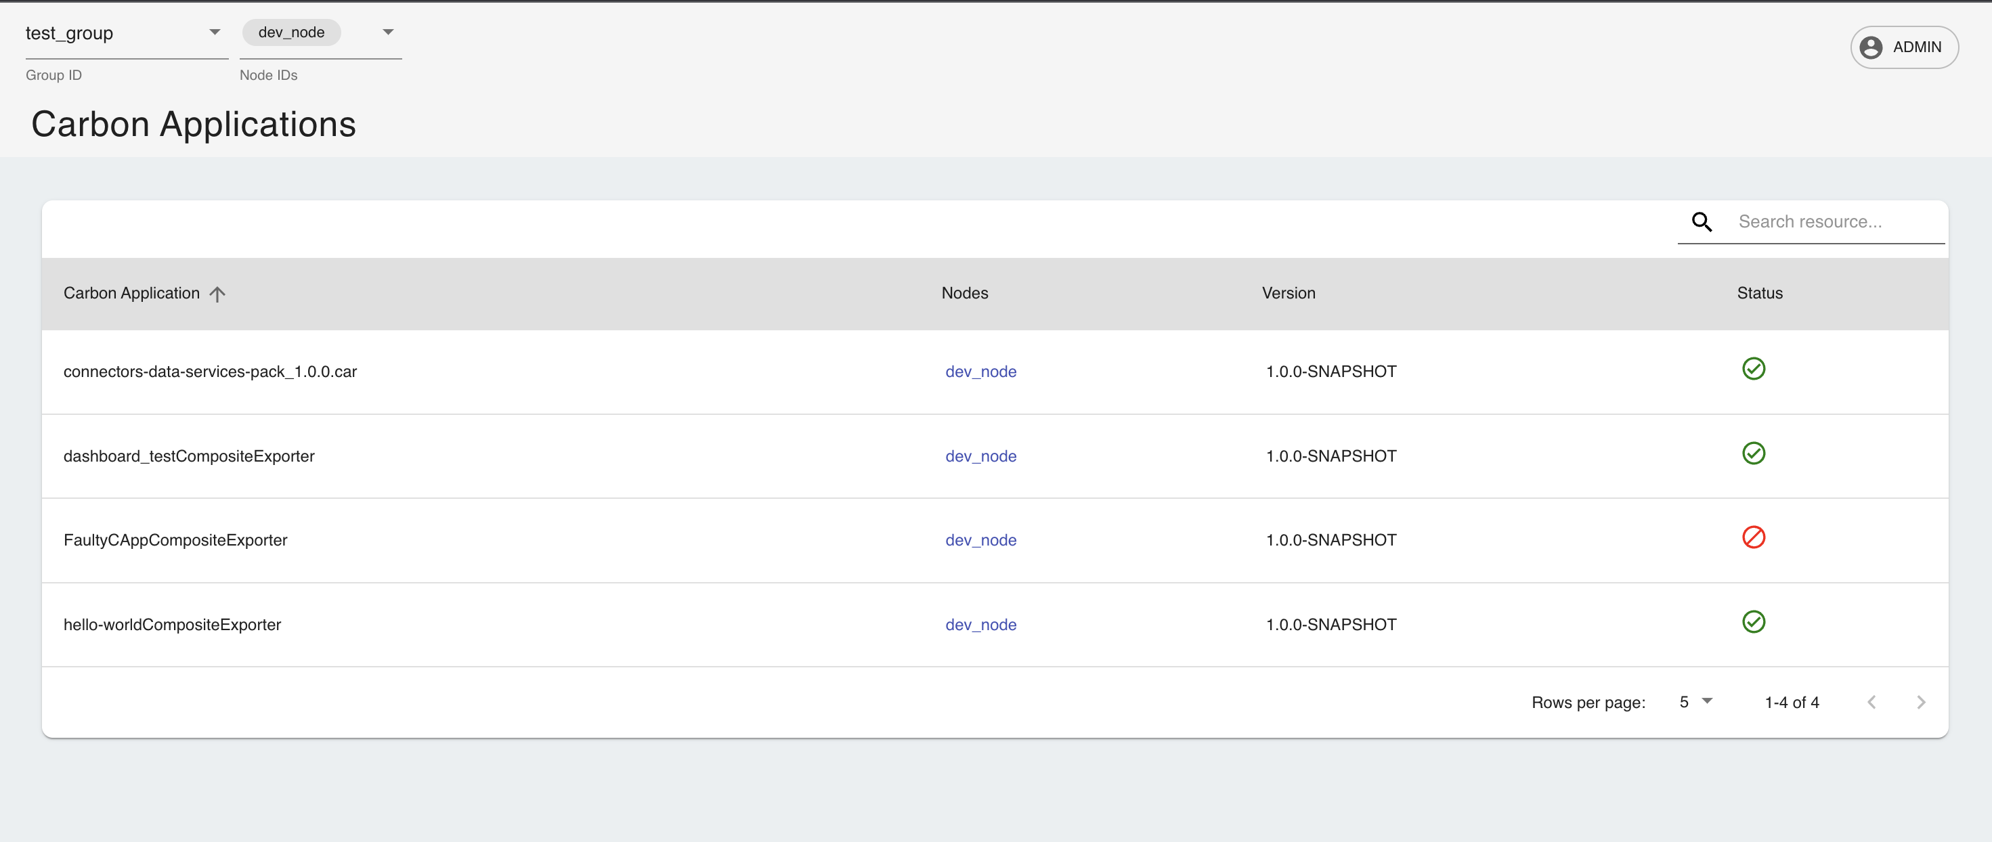Click the green status icon for dashboard_testCompositeExporter
This screenshot has width=1992, height=842.
[x=1754, y=453]
